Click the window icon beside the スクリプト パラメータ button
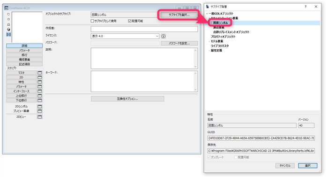The height and width of the screenshot is (177, 328). [x=39, y=86]
